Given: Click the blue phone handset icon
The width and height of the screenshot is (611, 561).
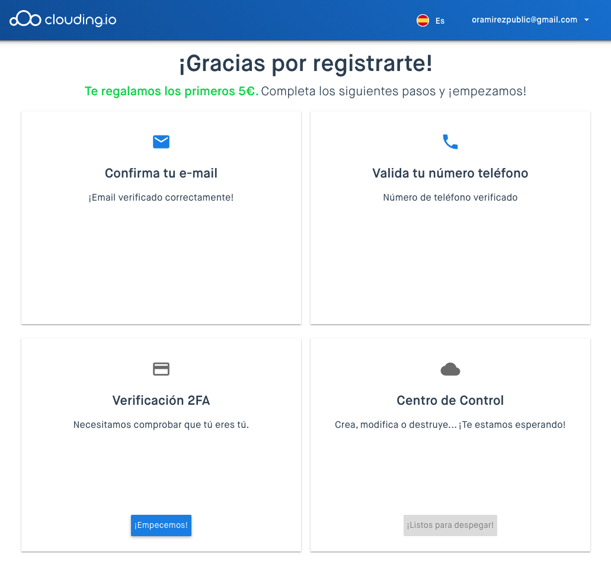Looking at the screenshot, I should click(x=450, y=141).
